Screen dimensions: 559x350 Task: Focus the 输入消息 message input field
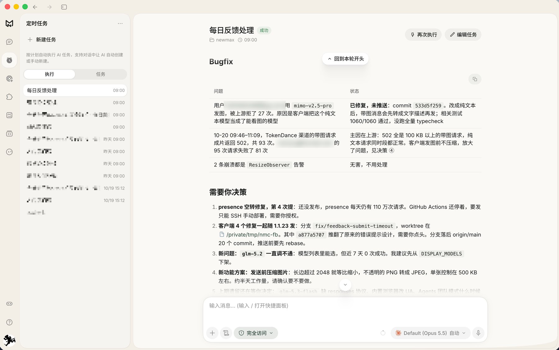345,306
